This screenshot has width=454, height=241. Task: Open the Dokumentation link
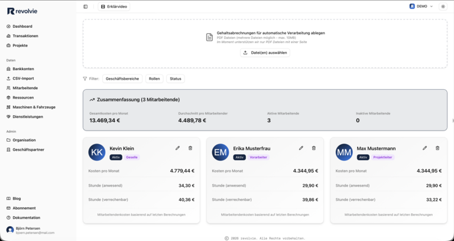pyautogui.click(x=26, y=217)
